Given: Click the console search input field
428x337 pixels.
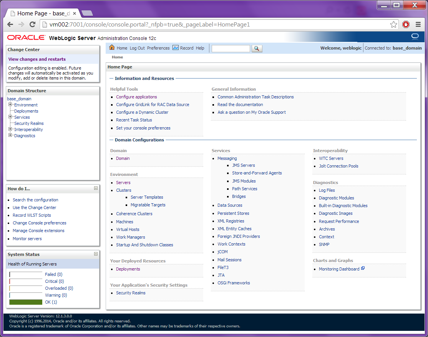Looking at the screenshot, I should pos(231,48).
